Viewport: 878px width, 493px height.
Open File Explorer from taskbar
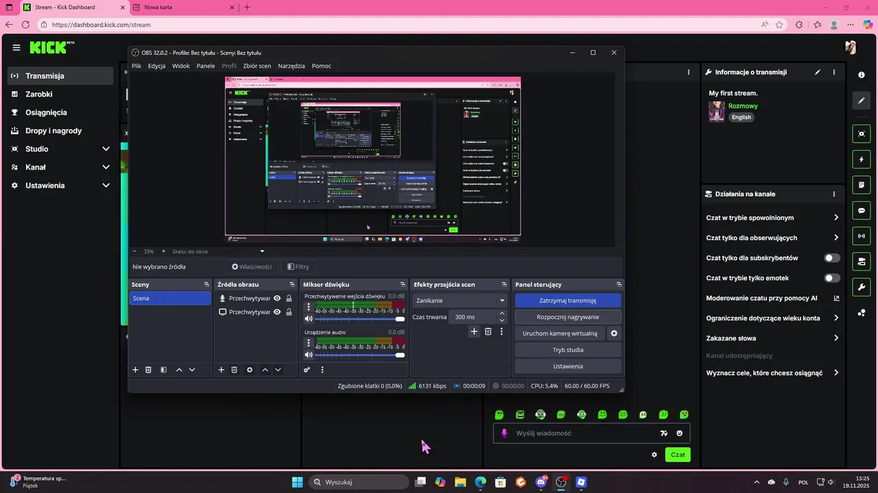(460, 482)
